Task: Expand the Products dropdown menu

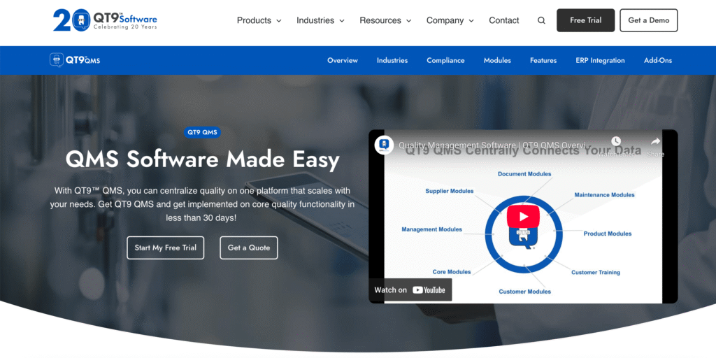Action: pyautogui.click(x=259, y=20)
